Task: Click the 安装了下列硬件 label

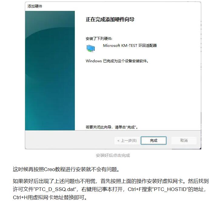Action: pos(99,39)
